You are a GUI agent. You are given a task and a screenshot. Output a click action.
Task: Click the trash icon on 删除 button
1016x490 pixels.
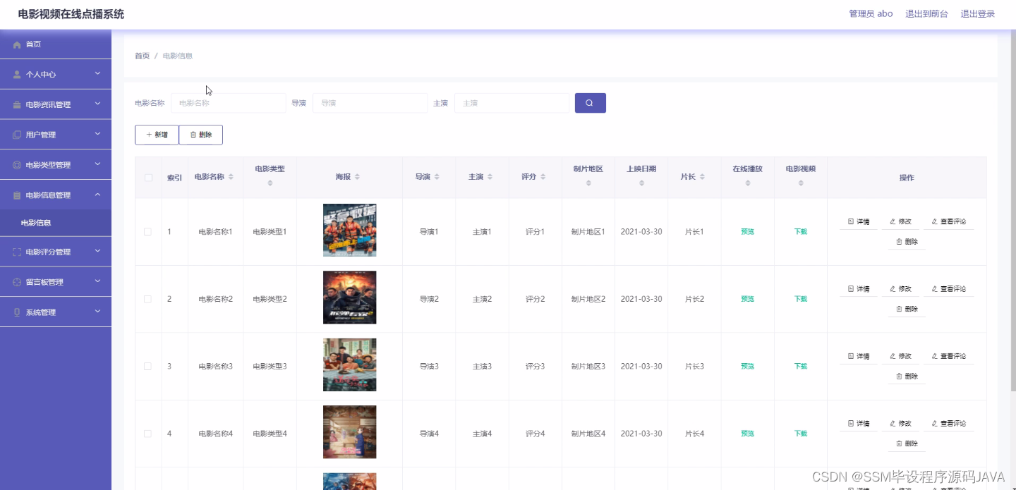(190, 134)
